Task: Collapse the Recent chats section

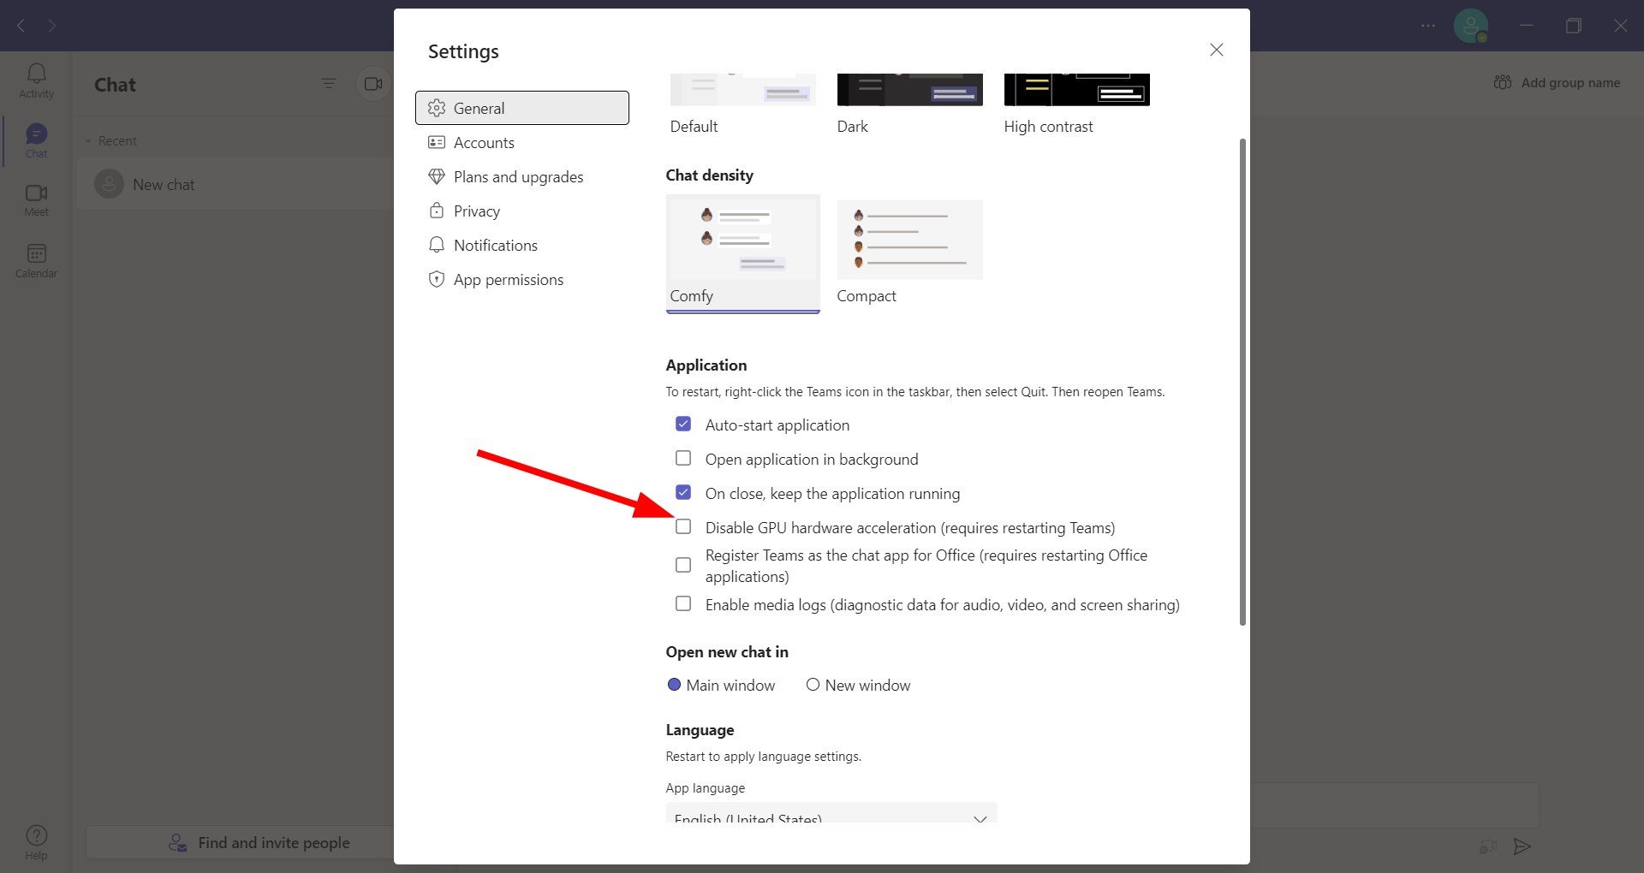Action: 87,141
